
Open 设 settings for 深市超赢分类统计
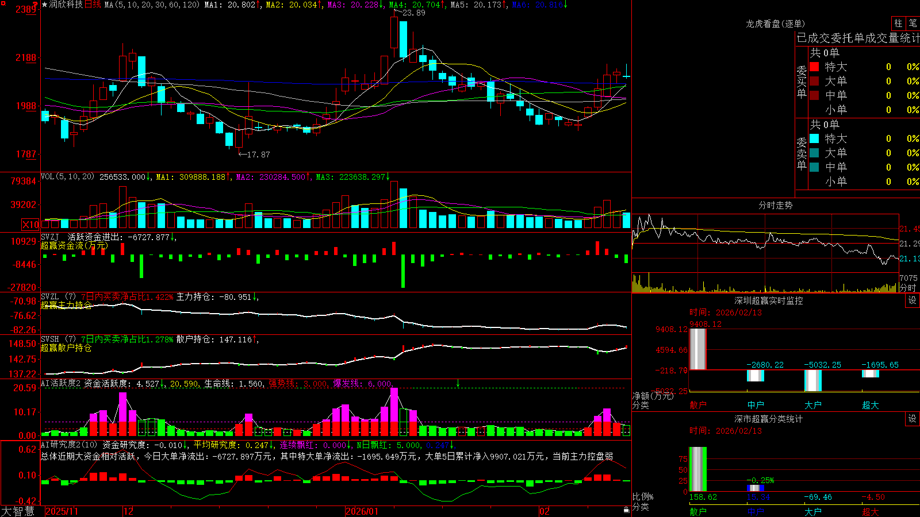pos(913,419)
